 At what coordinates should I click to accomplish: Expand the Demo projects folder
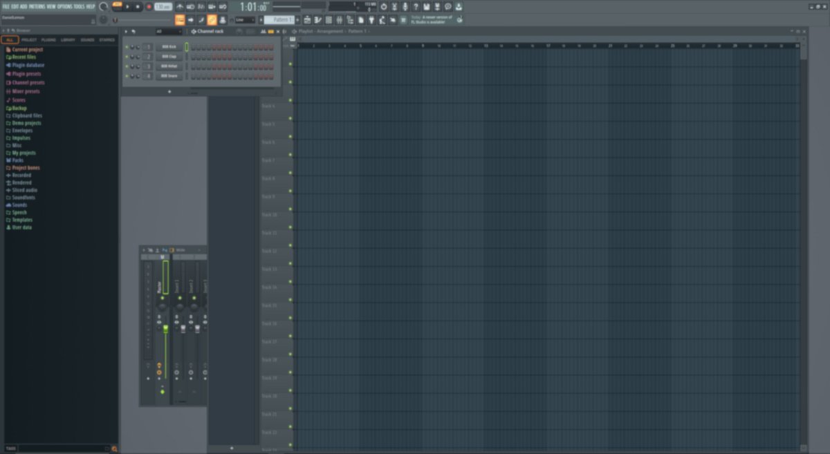click(23, 123)
